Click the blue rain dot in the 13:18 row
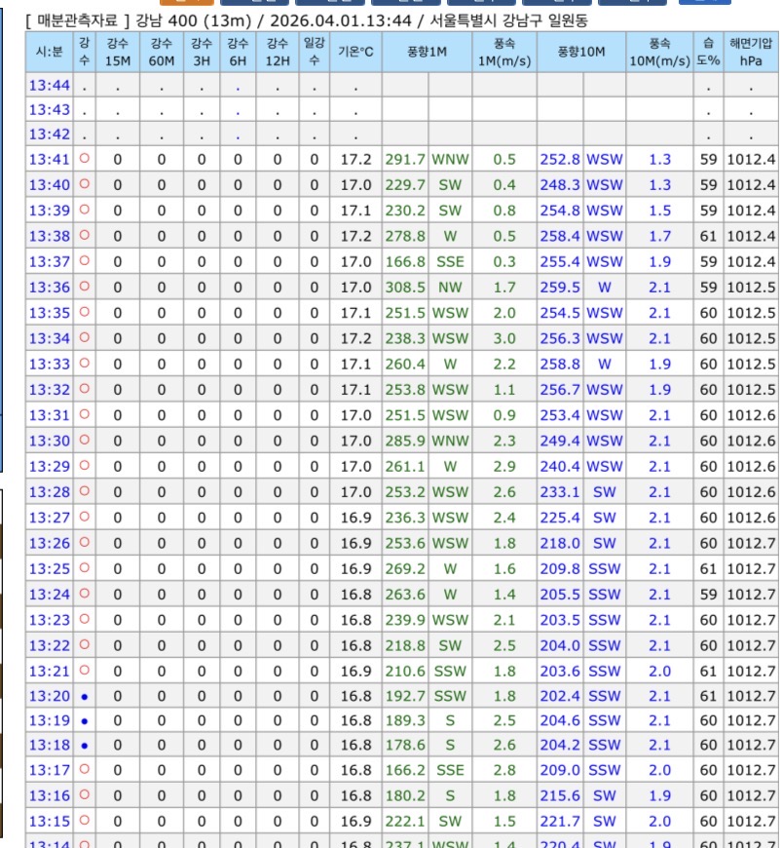The width and height of the screenshot is (782, 848). [85, 746]
